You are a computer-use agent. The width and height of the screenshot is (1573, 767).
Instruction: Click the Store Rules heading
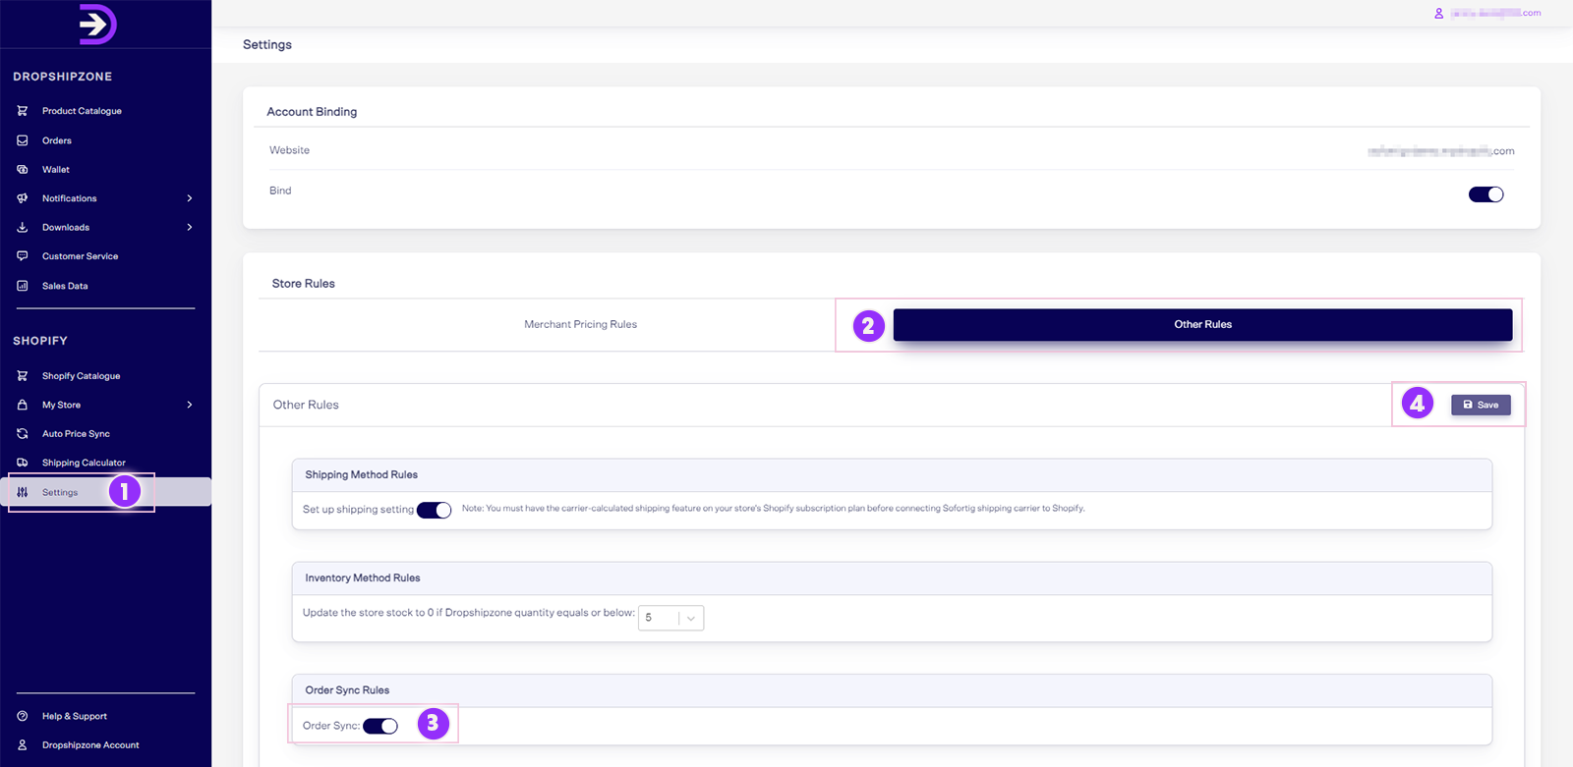tap(303, 283)
